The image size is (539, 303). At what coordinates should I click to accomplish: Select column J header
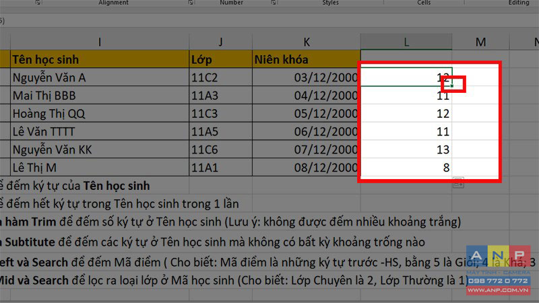click(220, 42)
